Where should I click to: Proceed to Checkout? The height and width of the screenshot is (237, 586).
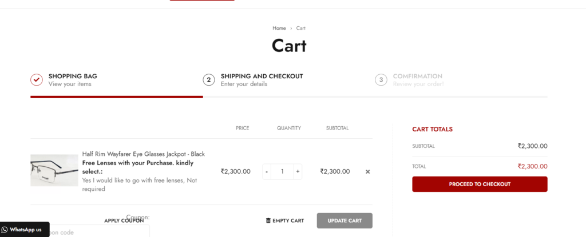(480, 184)
